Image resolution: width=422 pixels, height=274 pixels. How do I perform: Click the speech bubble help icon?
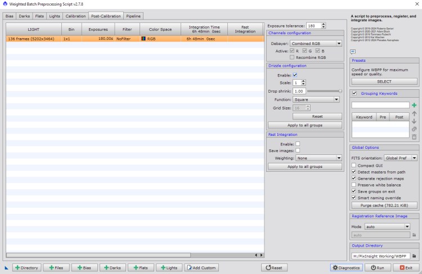point(353,52)
